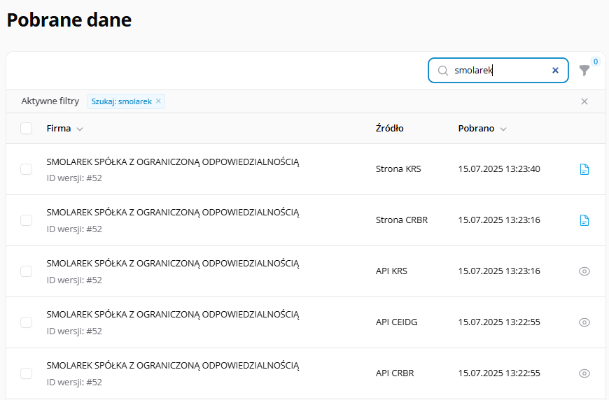View API CRBR record via eye icon

(x=584, y=373)
